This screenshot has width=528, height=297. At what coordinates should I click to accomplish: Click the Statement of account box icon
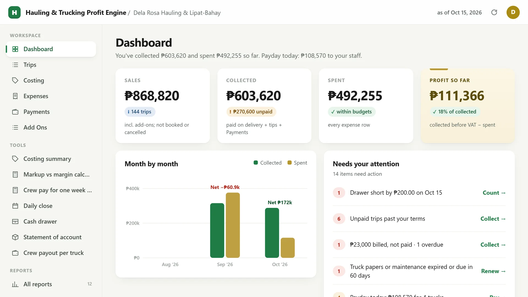15,237
